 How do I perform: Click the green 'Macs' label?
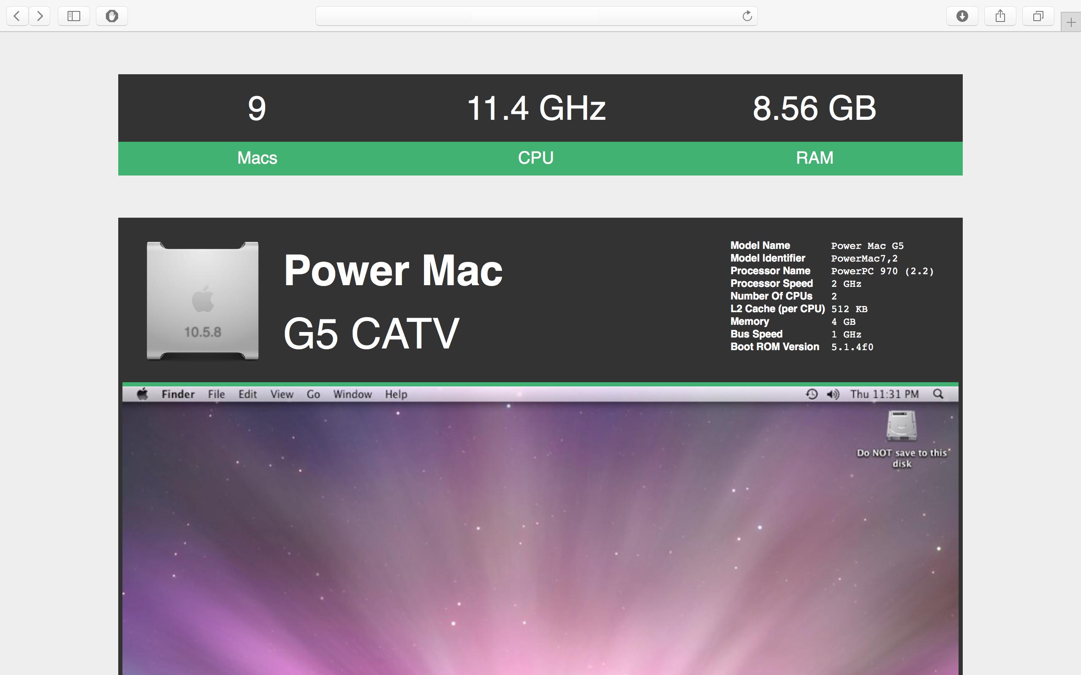257,158
